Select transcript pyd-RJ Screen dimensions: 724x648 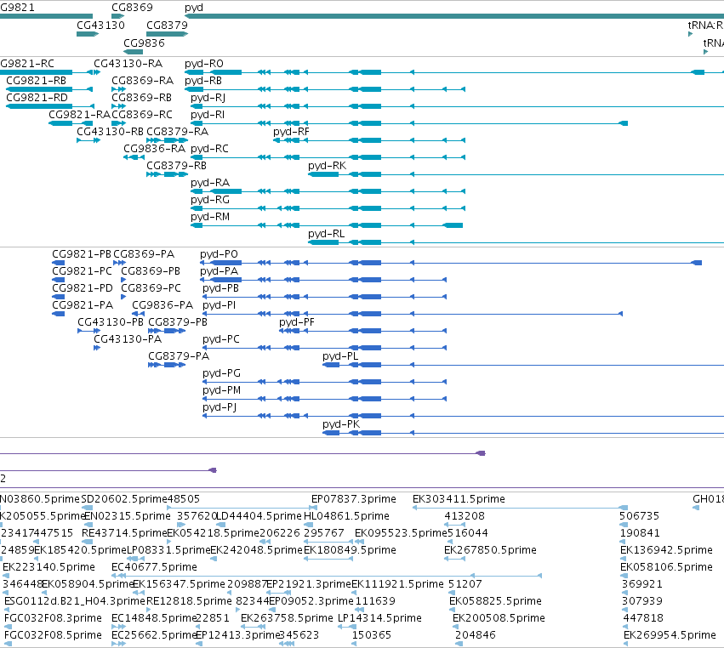tap(208, 98)
